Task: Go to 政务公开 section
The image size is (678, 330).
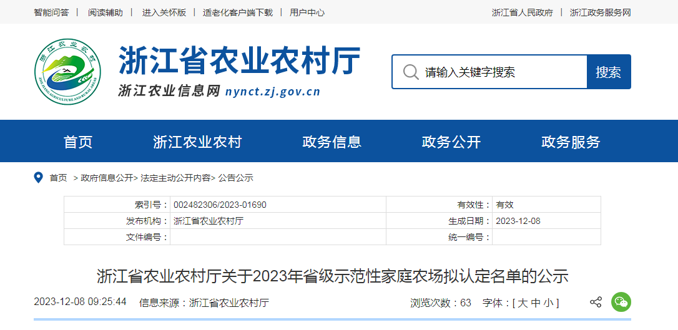Action: pos(451,142)
